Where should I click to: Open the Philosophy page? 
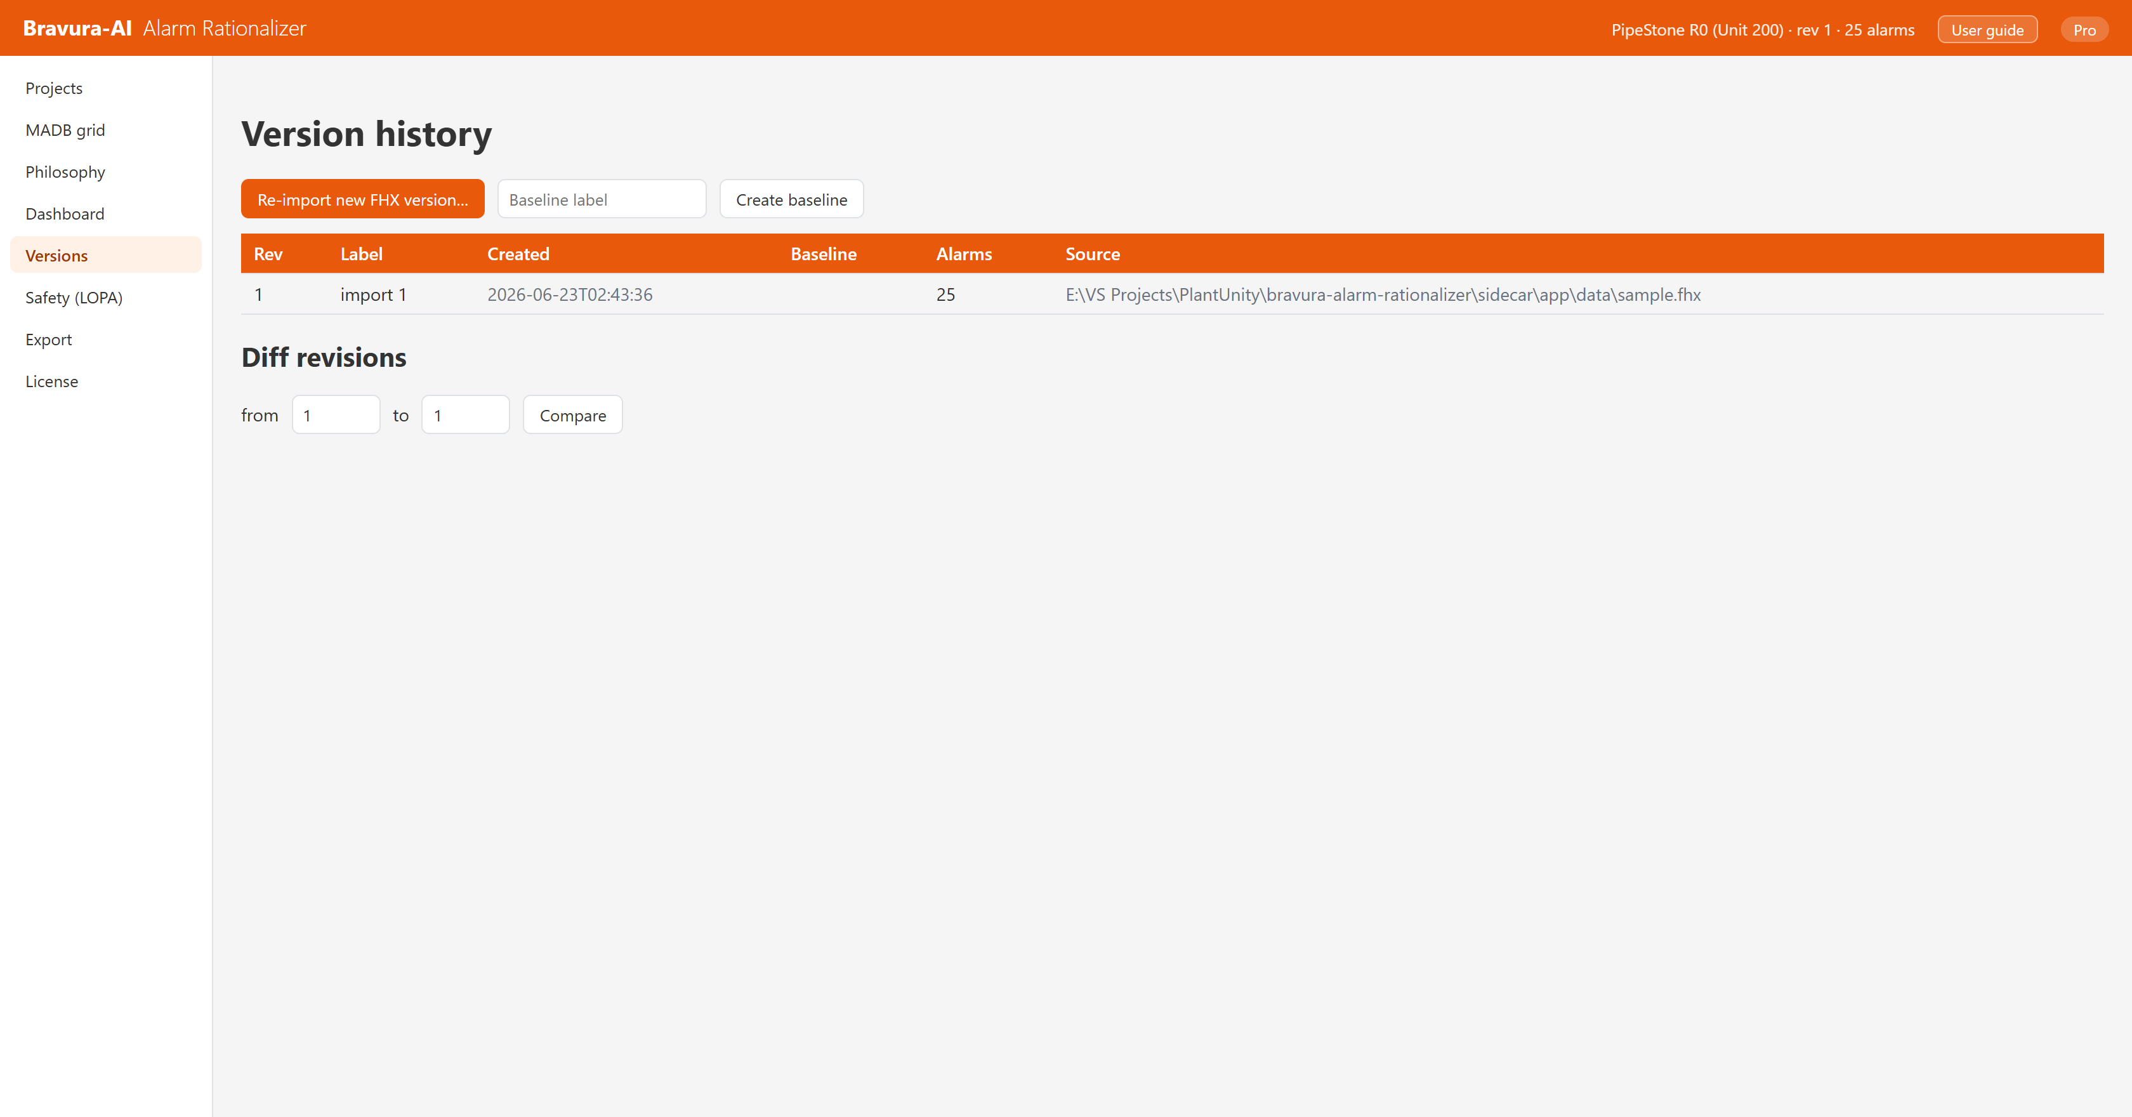(106, 171)
